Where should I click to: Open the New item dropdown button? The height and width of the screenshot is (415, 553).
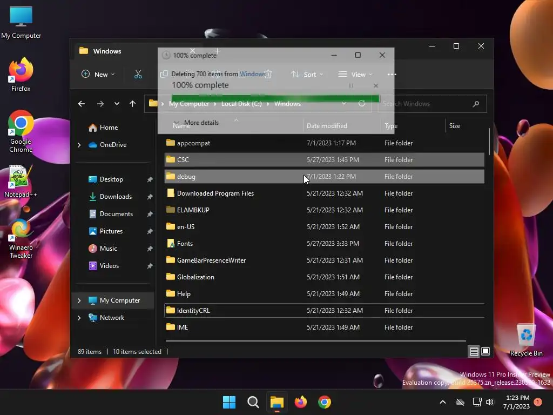[x=98, y=74]
